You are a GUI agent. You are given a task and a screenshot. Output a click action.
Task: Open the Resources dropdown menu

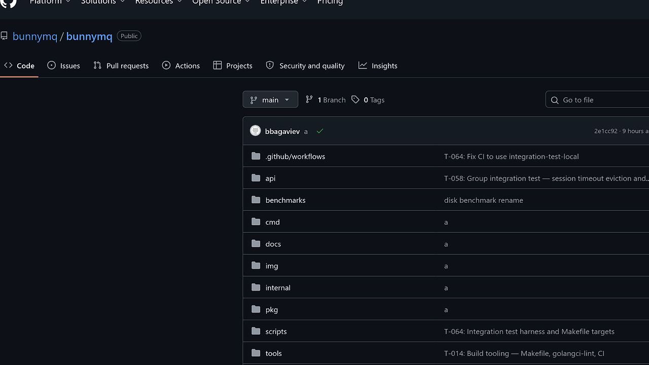pos(158,2)
